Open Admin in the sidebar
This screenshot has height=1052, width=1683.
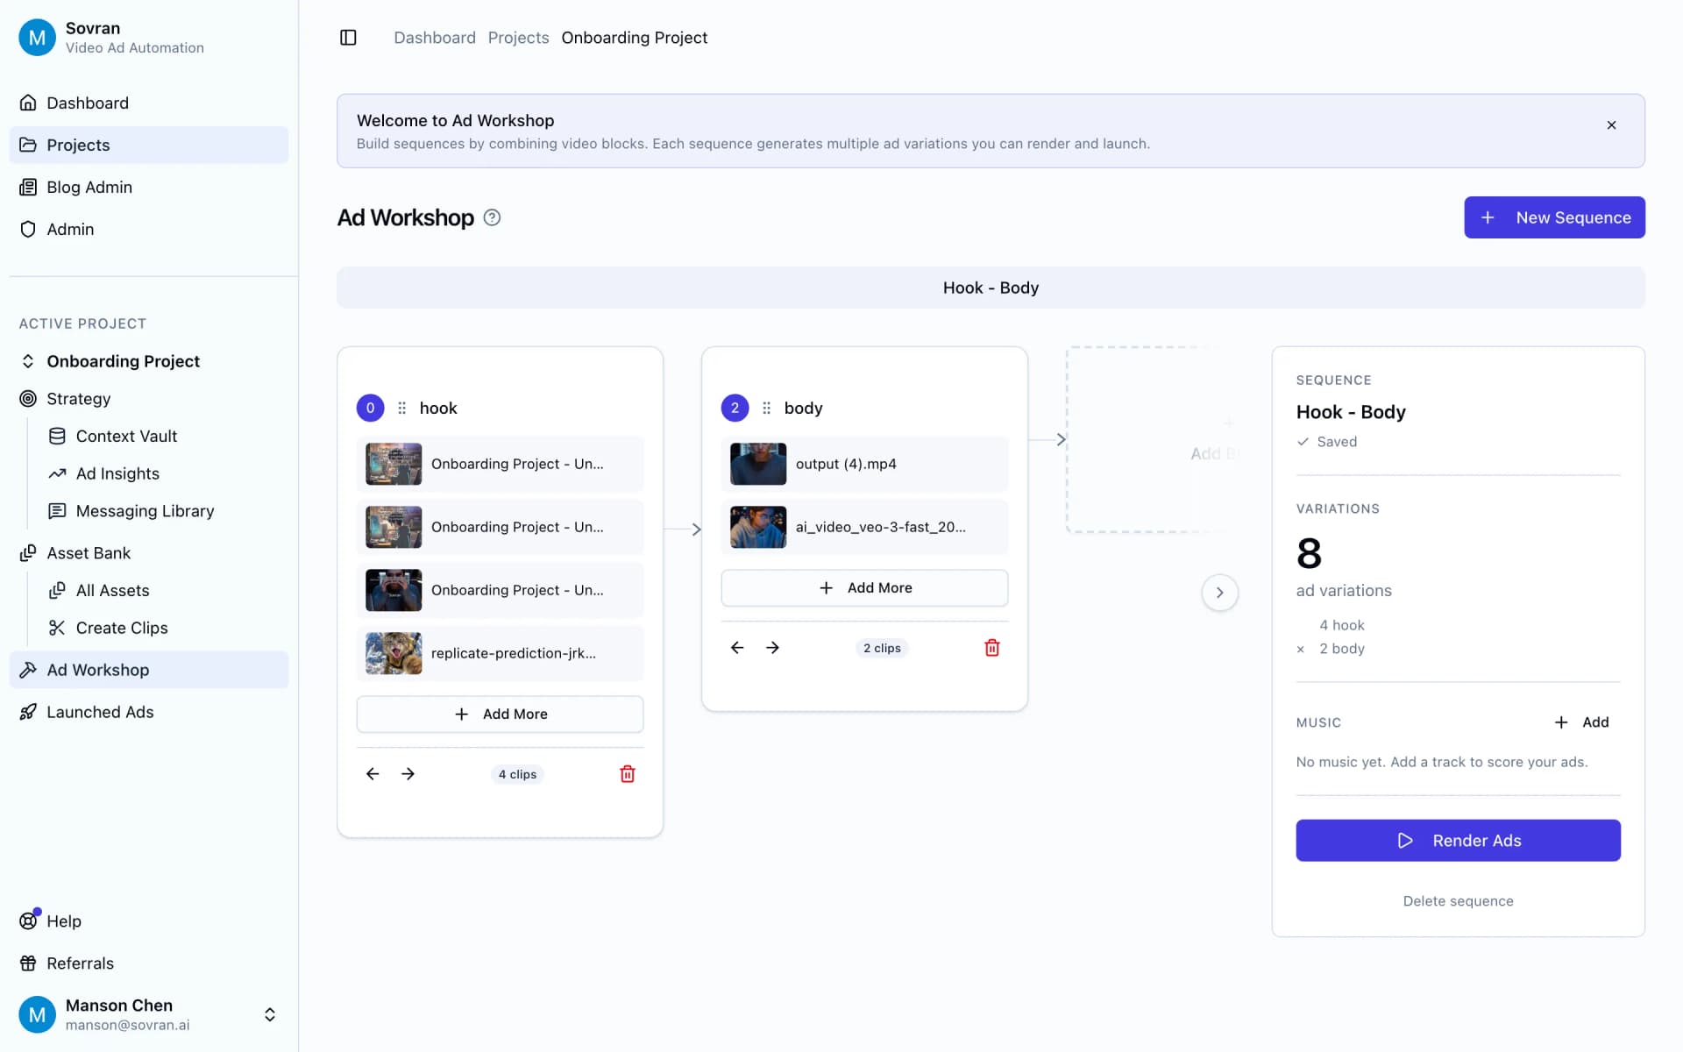click(x=149, y=229)
